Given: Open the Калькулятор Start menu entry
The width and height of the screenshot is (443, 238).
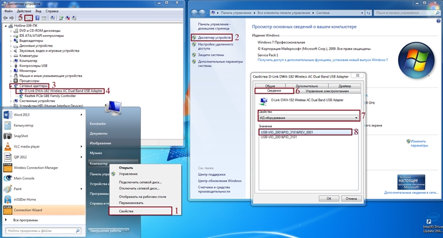Looking at the screenshot, I should (x=23, y=125).
